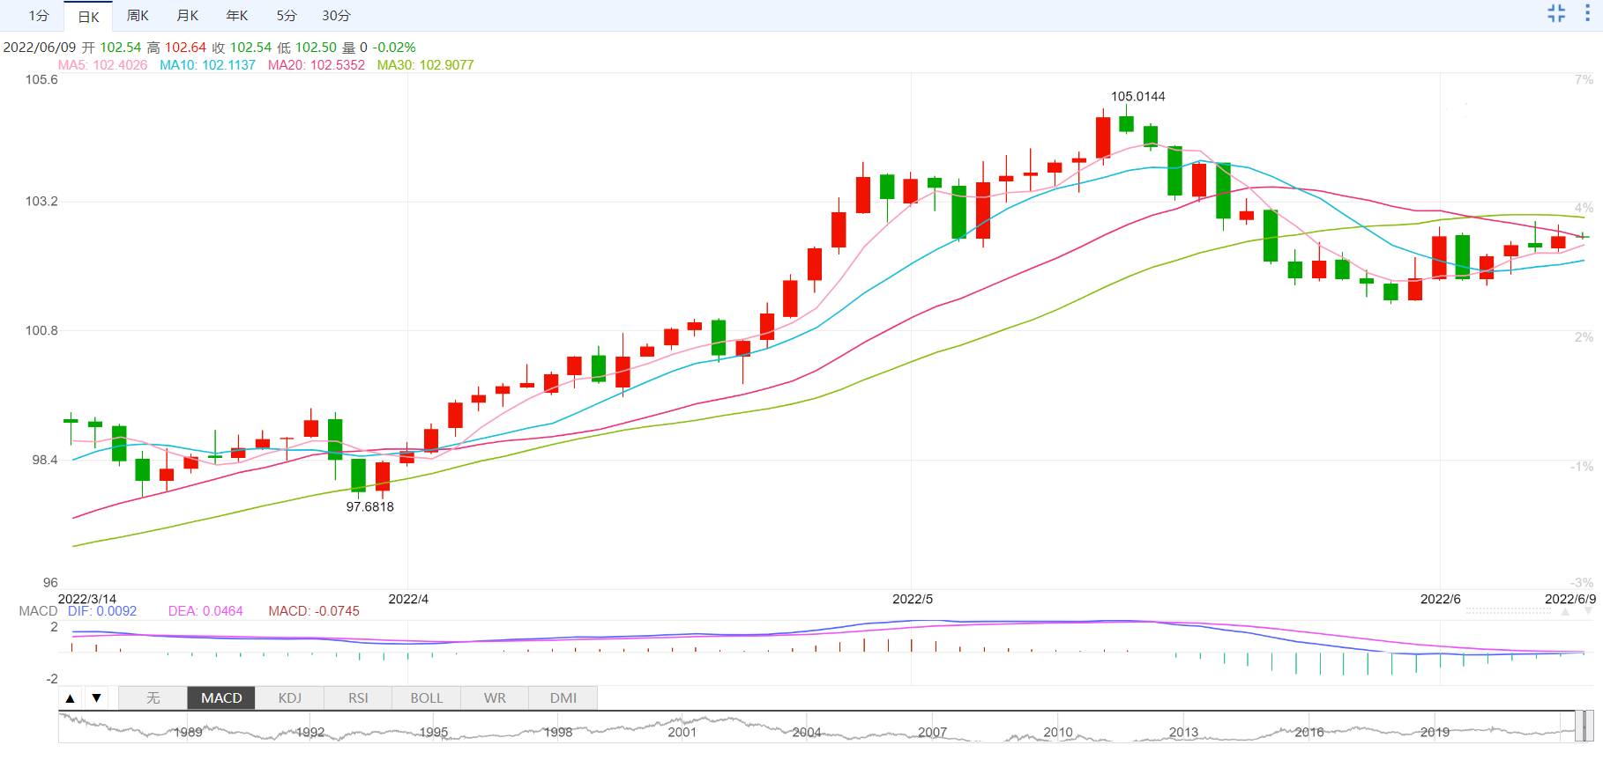1603x760 pixels.
Task: Click the black up-triangle indicator arrow
Action: [71, 698]
